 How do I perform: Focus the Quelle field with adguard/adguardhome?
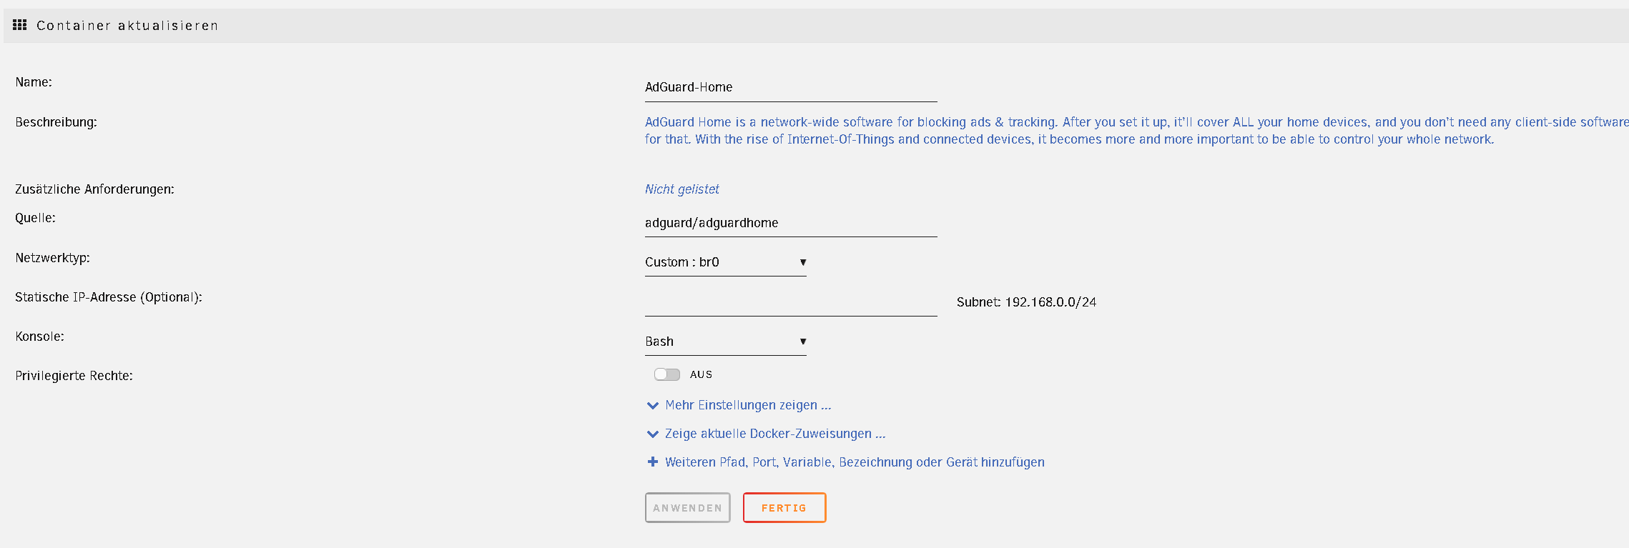click(x=790, y=223)
